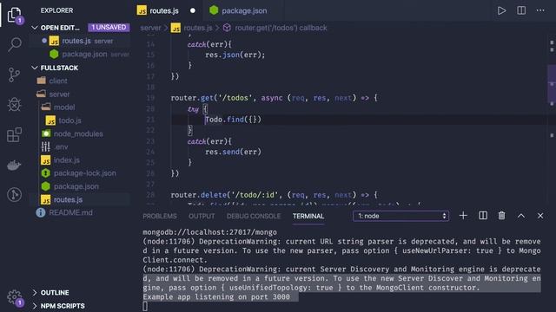Open the Explorer view in activity bar

14,16
